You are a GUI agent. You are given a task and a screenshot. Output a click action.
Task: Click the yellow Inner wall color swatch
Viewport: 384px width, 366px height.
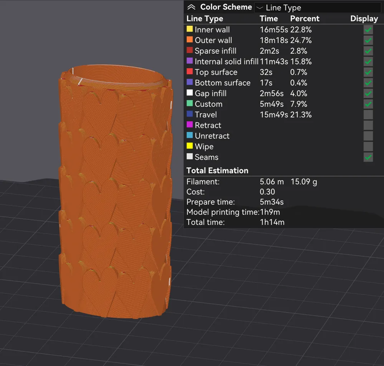pos(190,29)
